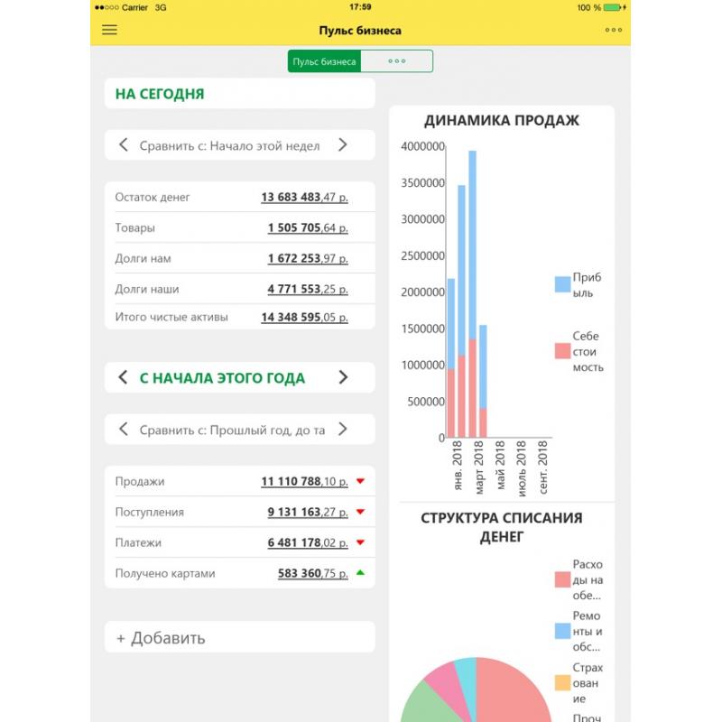This screenshot has width=722, height=722.
Task: Click the 17:59 clock in status bar
Action: (360, 7)
